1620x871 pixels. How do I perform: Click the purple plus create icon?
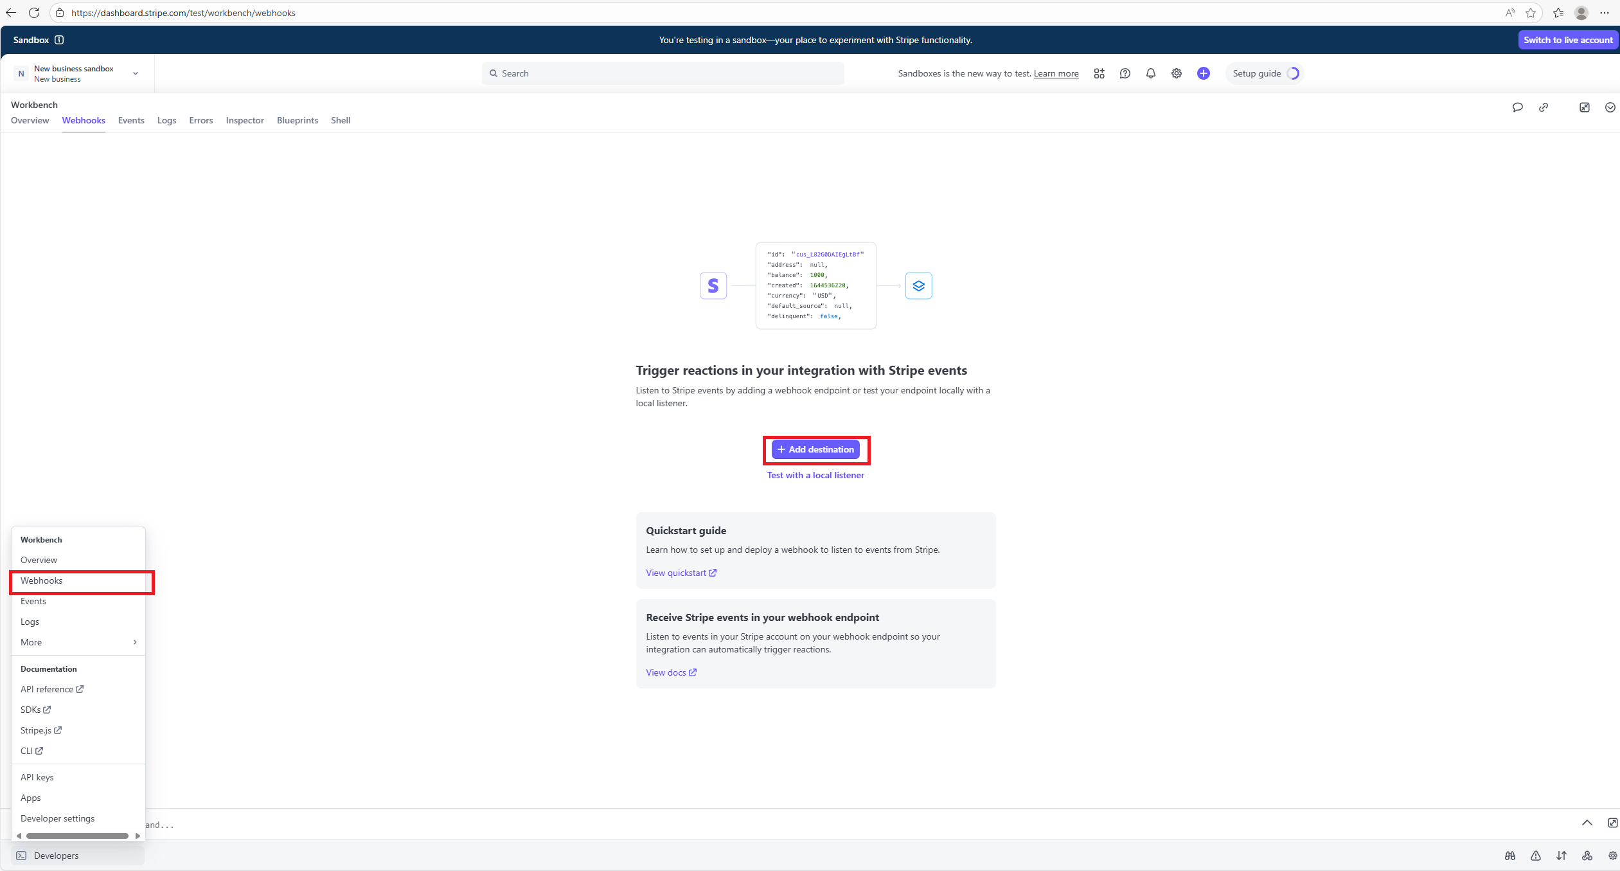(1203, 73)
